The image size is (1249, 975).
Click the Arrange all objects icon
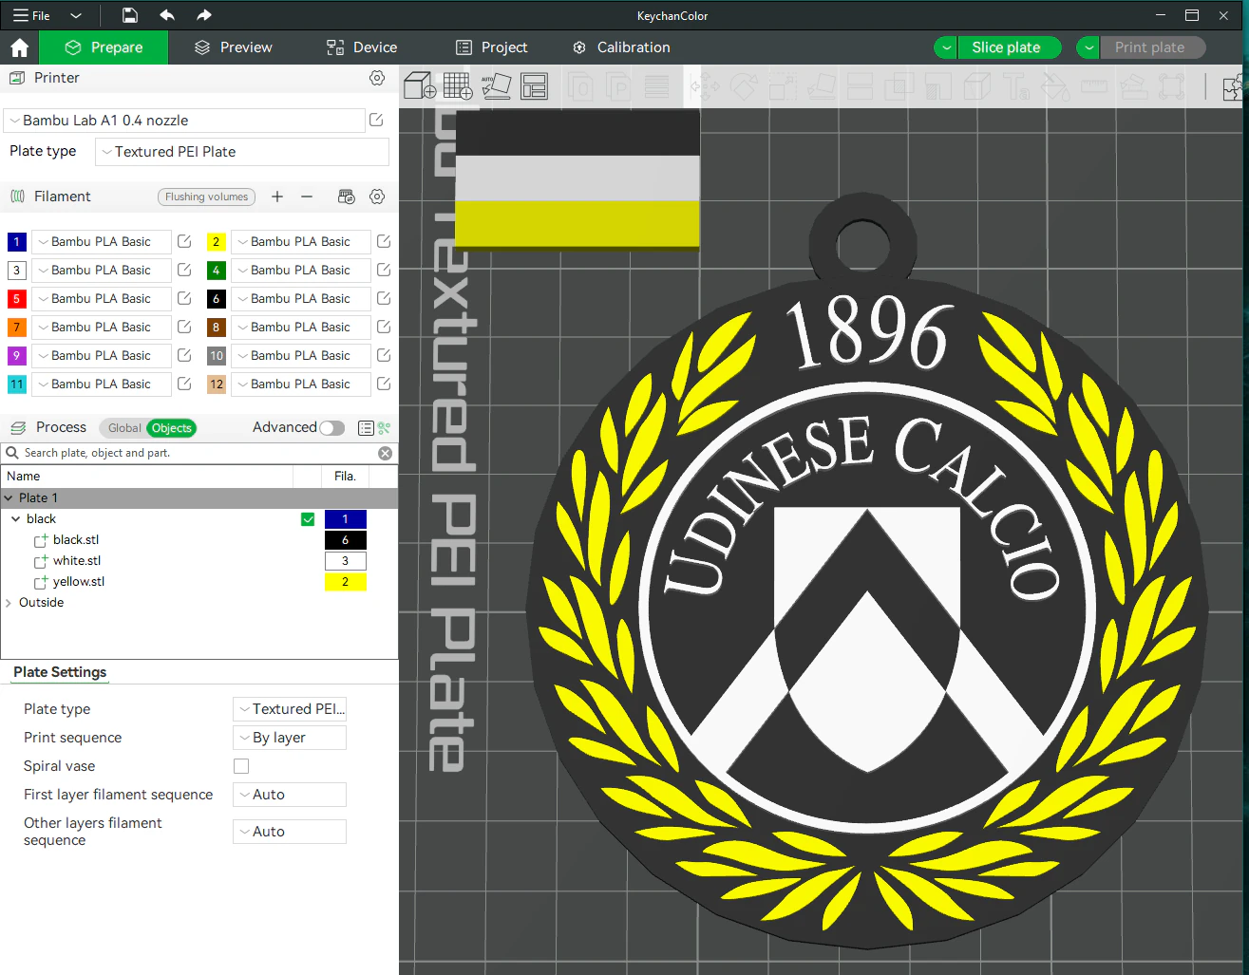pos(534,86)
